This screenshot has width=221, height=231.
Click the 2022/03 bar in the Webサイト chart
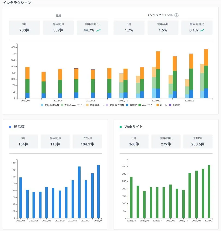click(x=131, y=197)
